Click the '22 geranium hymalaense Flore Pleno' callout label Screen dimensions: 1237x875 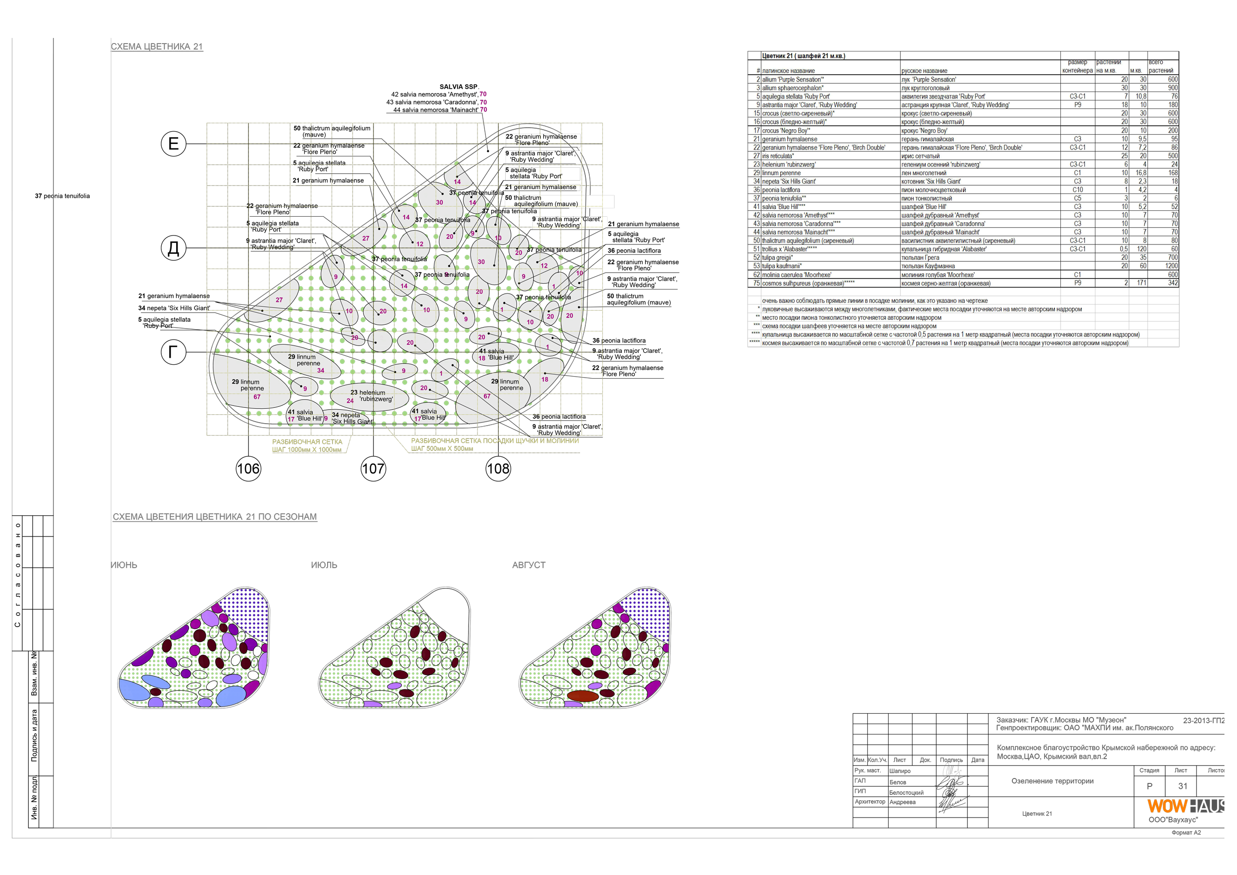click(x=542, y=140)
